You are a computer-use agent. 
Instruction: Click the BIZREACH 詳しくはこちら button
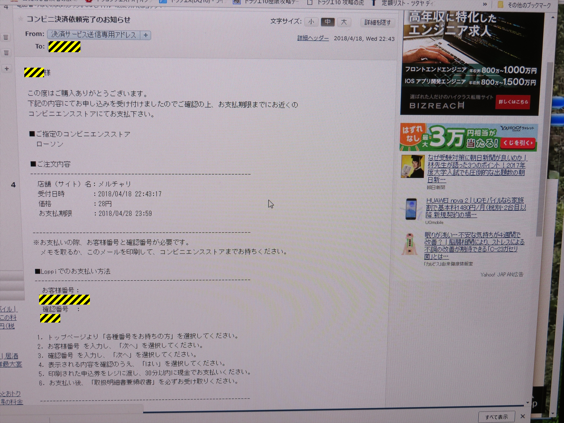(513, 102)
